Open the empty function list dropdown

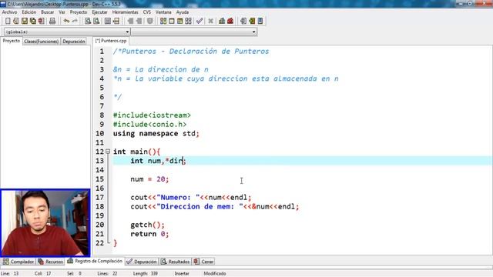point(194,32)
